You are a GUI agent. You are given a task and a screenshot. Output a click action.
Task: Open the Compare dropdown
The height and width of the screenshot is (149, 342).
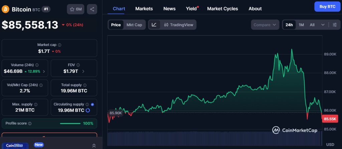(265, 25)
